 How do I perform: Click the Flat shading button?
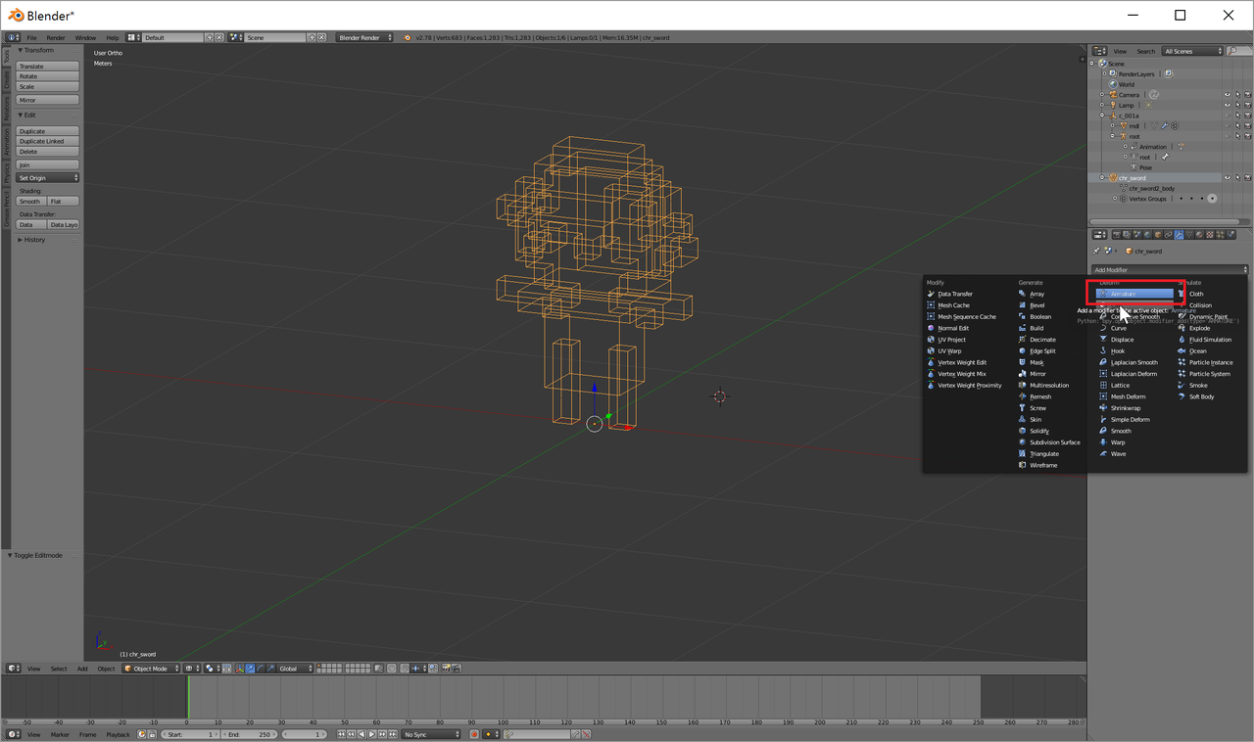64,202
